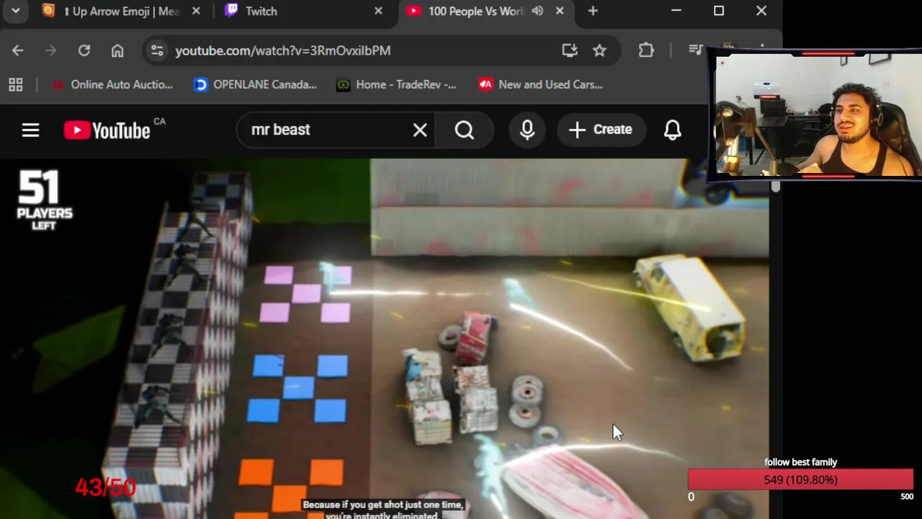Bookmark this page with the star
Viewport: 922px width, 519px height.
point(599,50)
